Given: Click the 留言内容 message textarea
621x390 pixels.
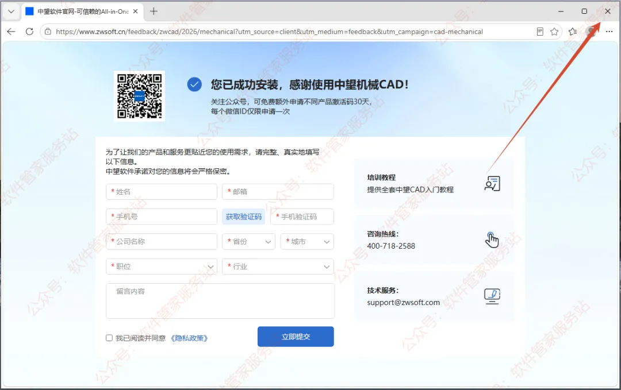Looking at the screenshot, I should point(220,301).
